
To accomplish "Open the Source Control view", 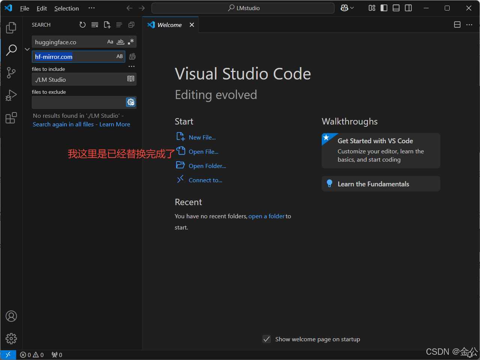I will [11, 73].
